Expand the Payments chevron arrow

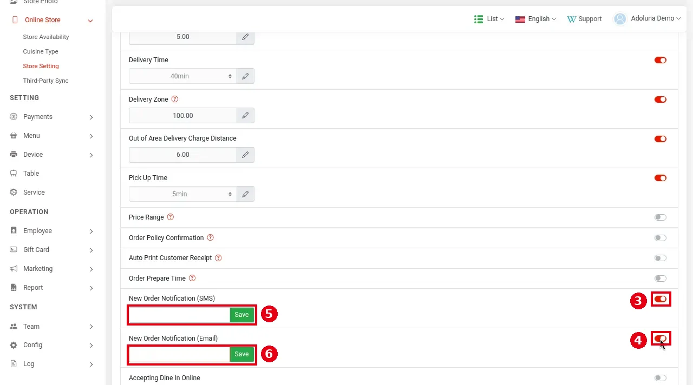[91, 117]
